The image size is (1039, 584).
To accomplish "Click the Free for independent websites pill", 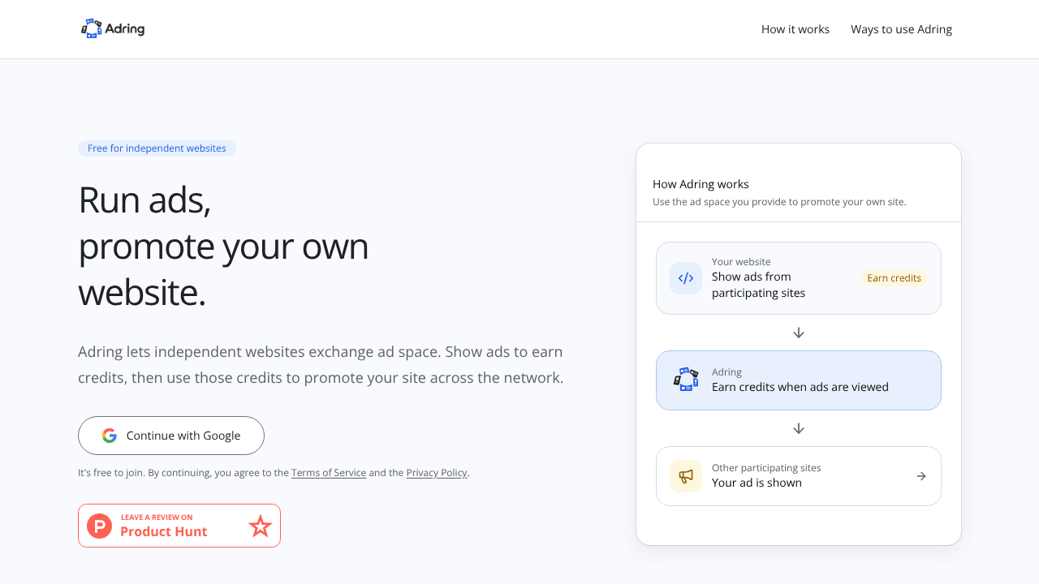I will tap(157, 148).
